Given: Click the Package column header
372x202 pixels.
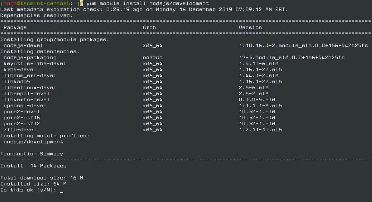Looking at the screenshot, I should point(15,28).
